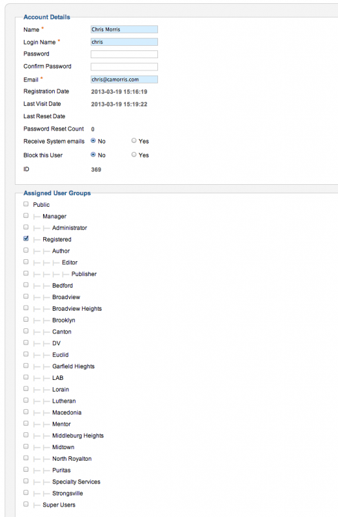
Task: Select Yes for Block this User
Action: [x=134, y=154]
